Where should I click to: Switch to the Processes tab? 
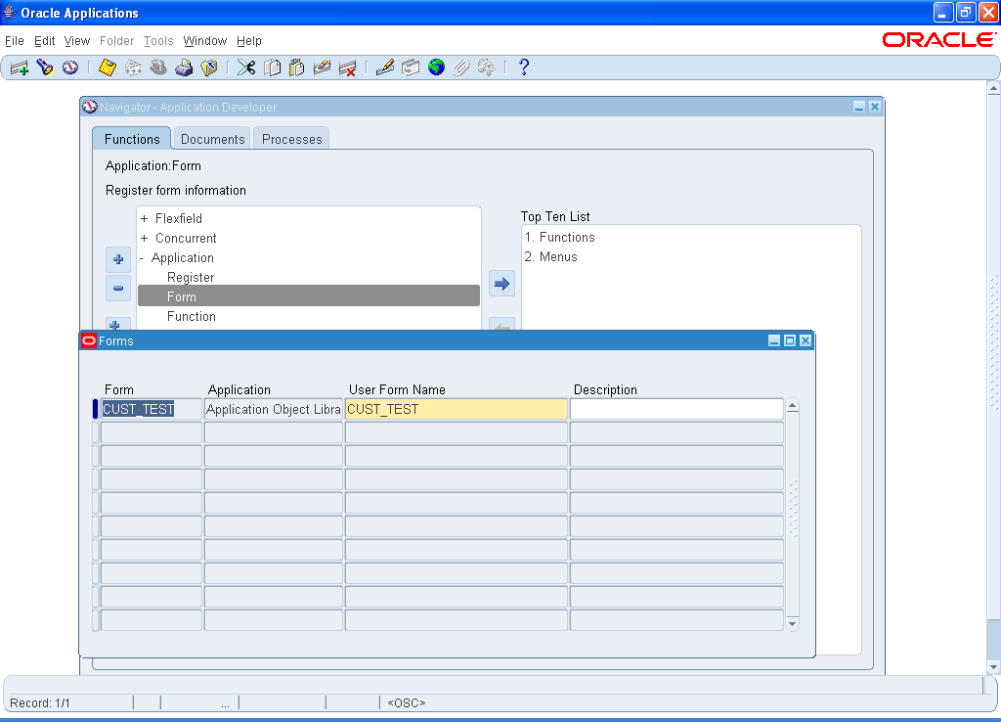click(x=291, y=139)
